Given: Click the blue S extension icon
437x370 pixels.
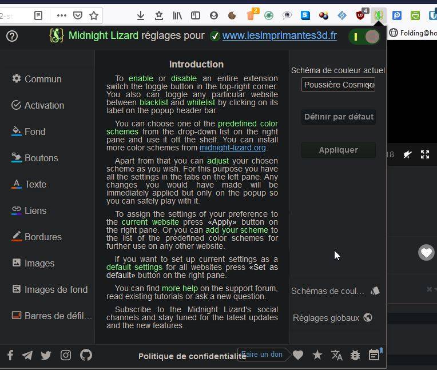Looking at the screenshot, I should (305, 15).
